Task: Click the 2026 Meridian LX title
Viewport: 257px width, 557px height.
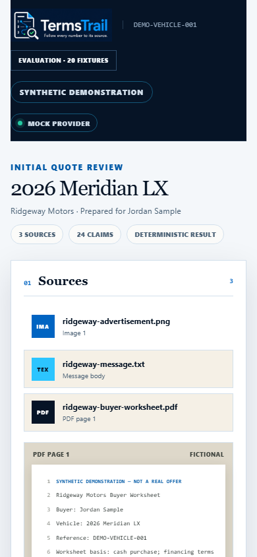Action: 90,189
